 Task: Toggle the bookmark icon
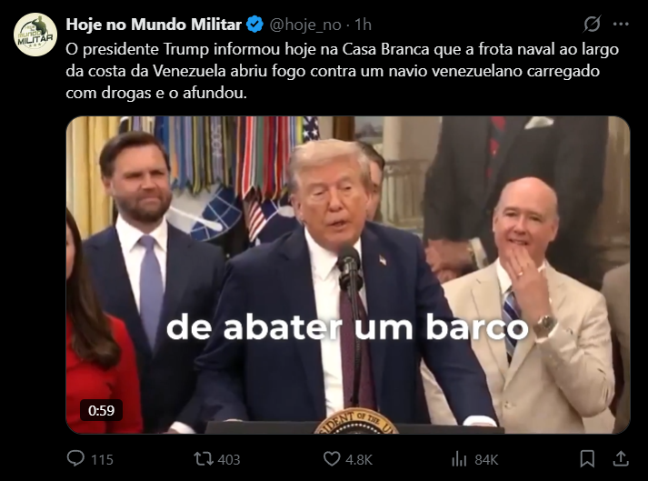pos(587,458)
